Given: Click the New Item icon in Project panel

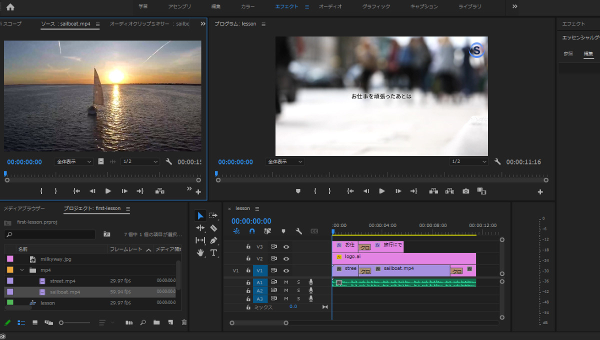Looking at the screenshot, I should [170, 322].
